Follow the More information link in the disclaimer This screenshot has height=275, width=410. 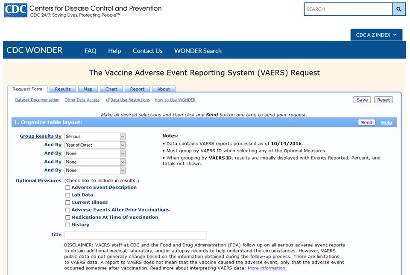pyautogui.click(x=267, y=268)
